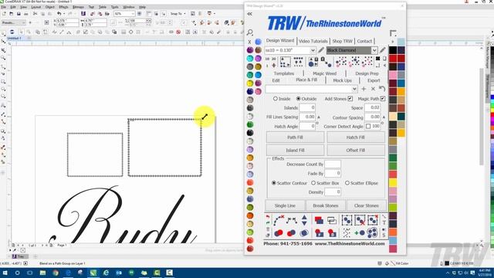Open the Snap To dropdown
494x278 pixels.
coord(178,14)
